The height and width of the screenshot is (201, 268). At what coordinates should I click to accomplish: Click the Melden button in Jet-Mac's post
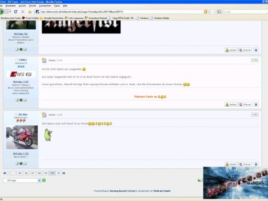coord(231,164)
